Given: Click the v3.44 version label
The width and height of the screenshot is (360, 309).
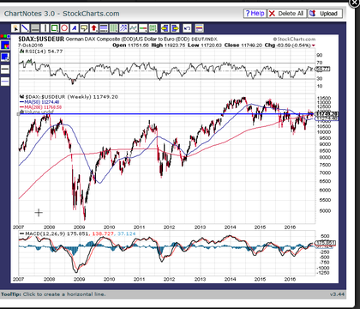Looking at the screenshot, I should (337, 294).
